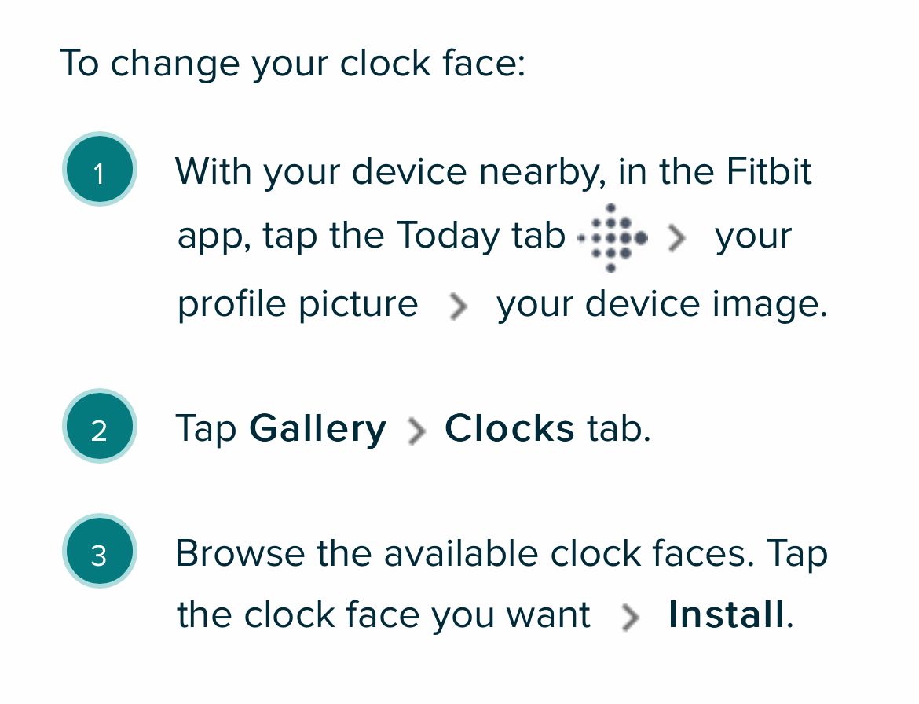The width and height of the screenshot is (919, 704).
Task: Click "your device image" text
Action: [660, 304]
